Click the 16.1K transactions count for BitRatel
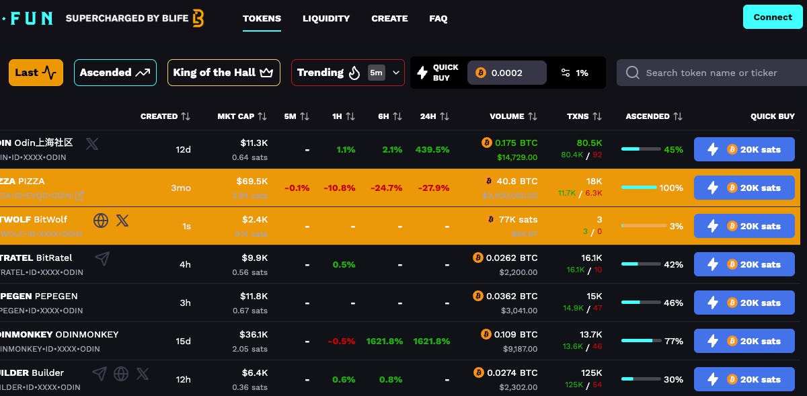 pos(592,258)
